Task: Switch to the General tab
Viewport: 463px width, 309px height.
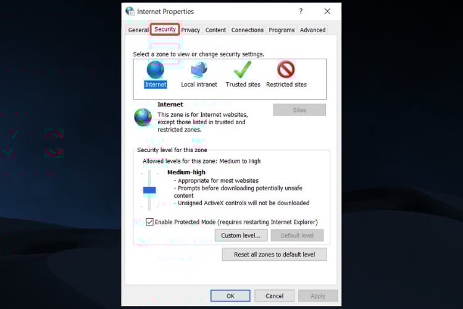Action: (x=138, y=30)
